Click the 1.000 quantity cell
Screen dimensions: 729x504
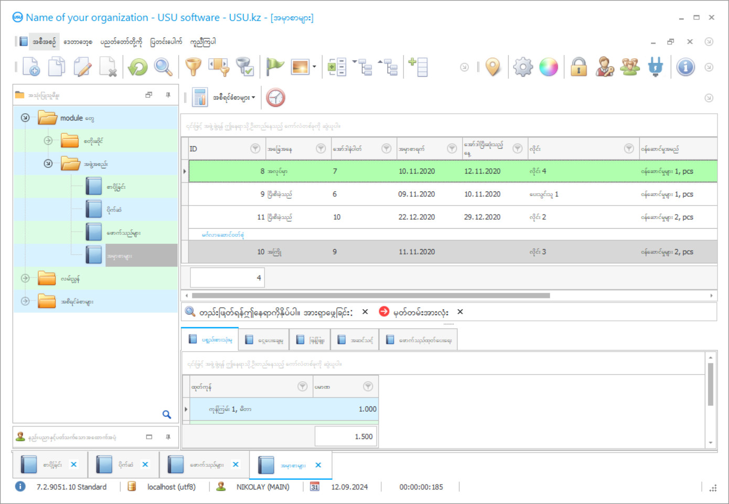[x=346, y=409]
